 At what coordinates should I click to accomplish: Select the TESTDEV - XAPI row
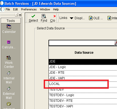(83, 107)
